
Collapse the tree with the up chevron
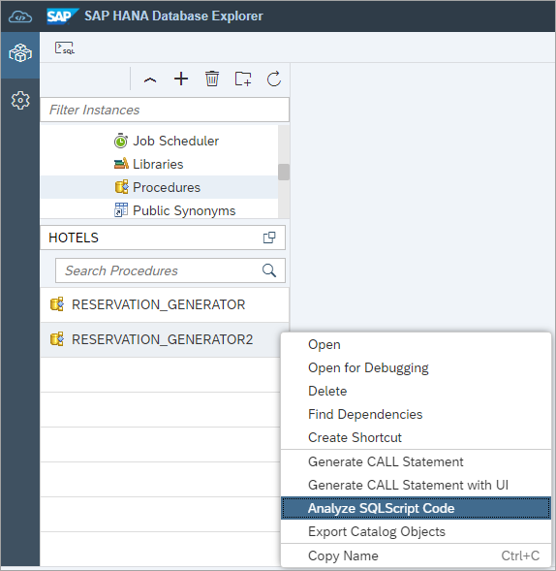click(150, 80)
